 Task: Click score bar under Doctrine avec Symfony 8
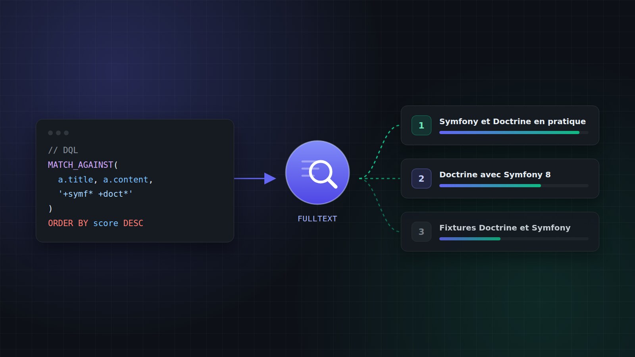point(514,186)
